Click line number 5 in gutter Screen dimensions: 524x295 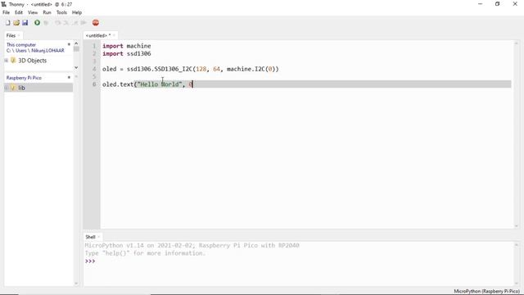[94, 76]
